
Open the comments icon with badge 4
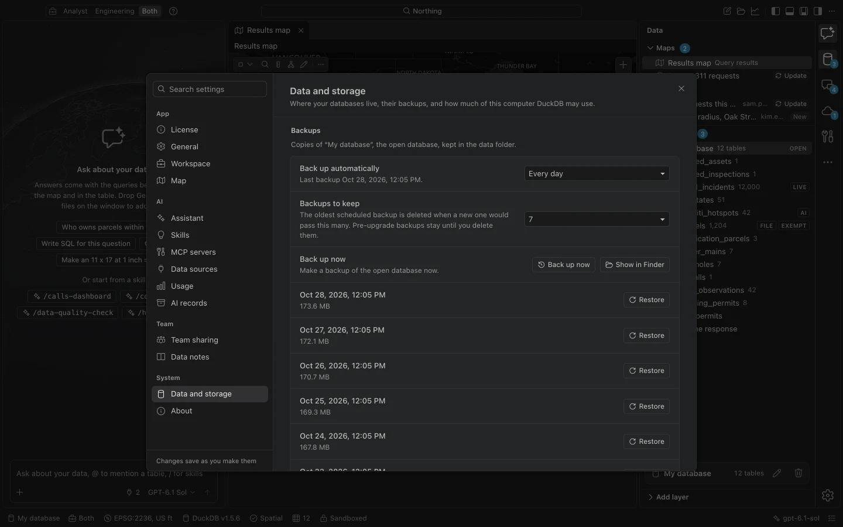click(828, 85)
